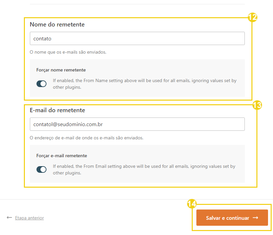Click the yellow step 13 badge

click(x=257, y=105)
